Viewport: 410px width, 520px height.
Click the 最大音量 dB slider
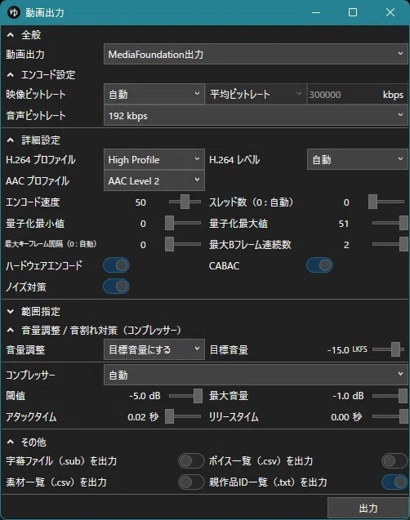point(390,396)
